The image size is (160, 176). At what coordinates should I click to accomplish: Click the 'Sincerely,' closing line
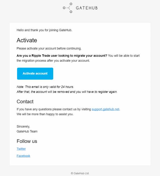pos(23,126)
